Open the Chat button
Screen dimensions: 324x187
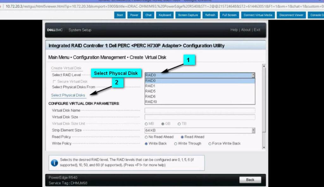(x=148, y=15)
